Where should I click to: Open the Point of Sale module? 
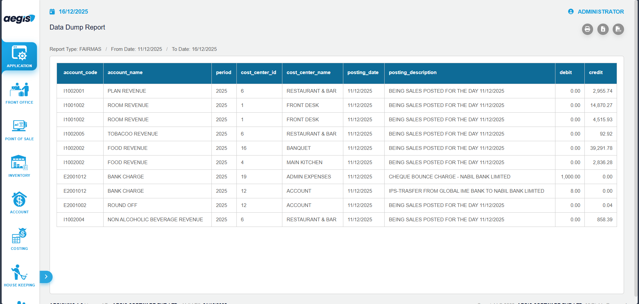pos(19,130)
